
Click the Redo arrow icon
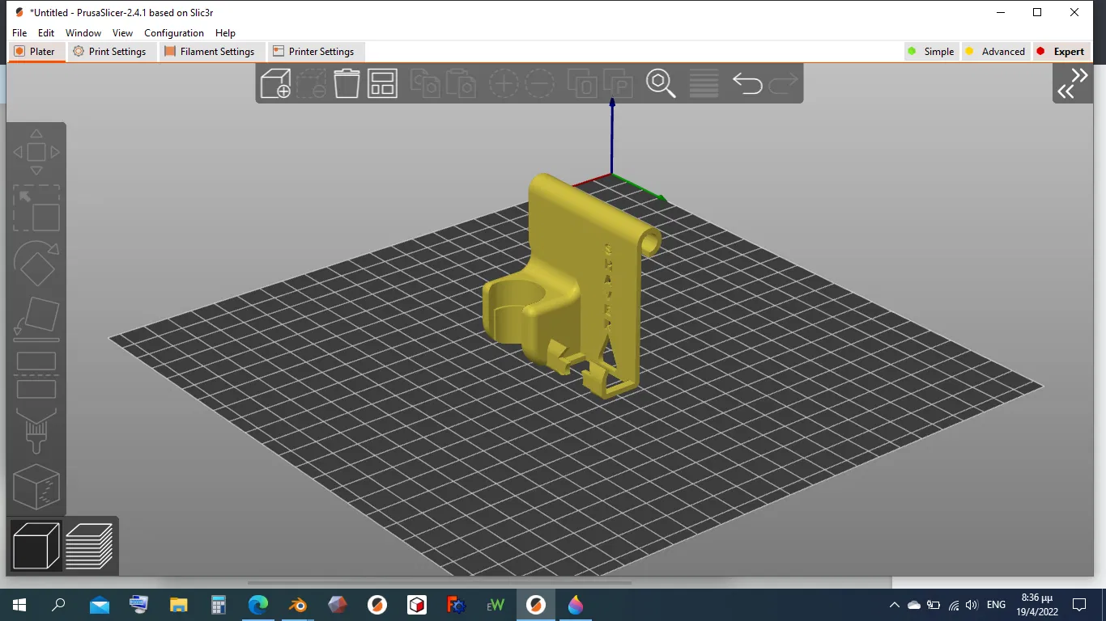pos(783,83)
